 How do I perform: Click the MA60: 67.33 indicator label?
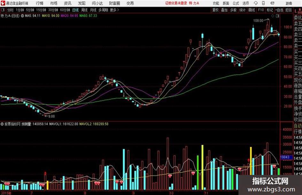(88, 16)
